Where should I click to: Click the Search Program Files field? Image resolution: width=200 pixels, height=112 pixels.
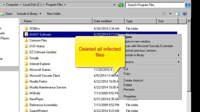(155, 5)
